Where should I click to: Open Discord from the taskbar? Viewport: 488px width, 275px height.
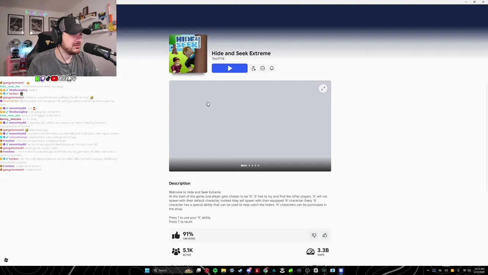point(249,270)
